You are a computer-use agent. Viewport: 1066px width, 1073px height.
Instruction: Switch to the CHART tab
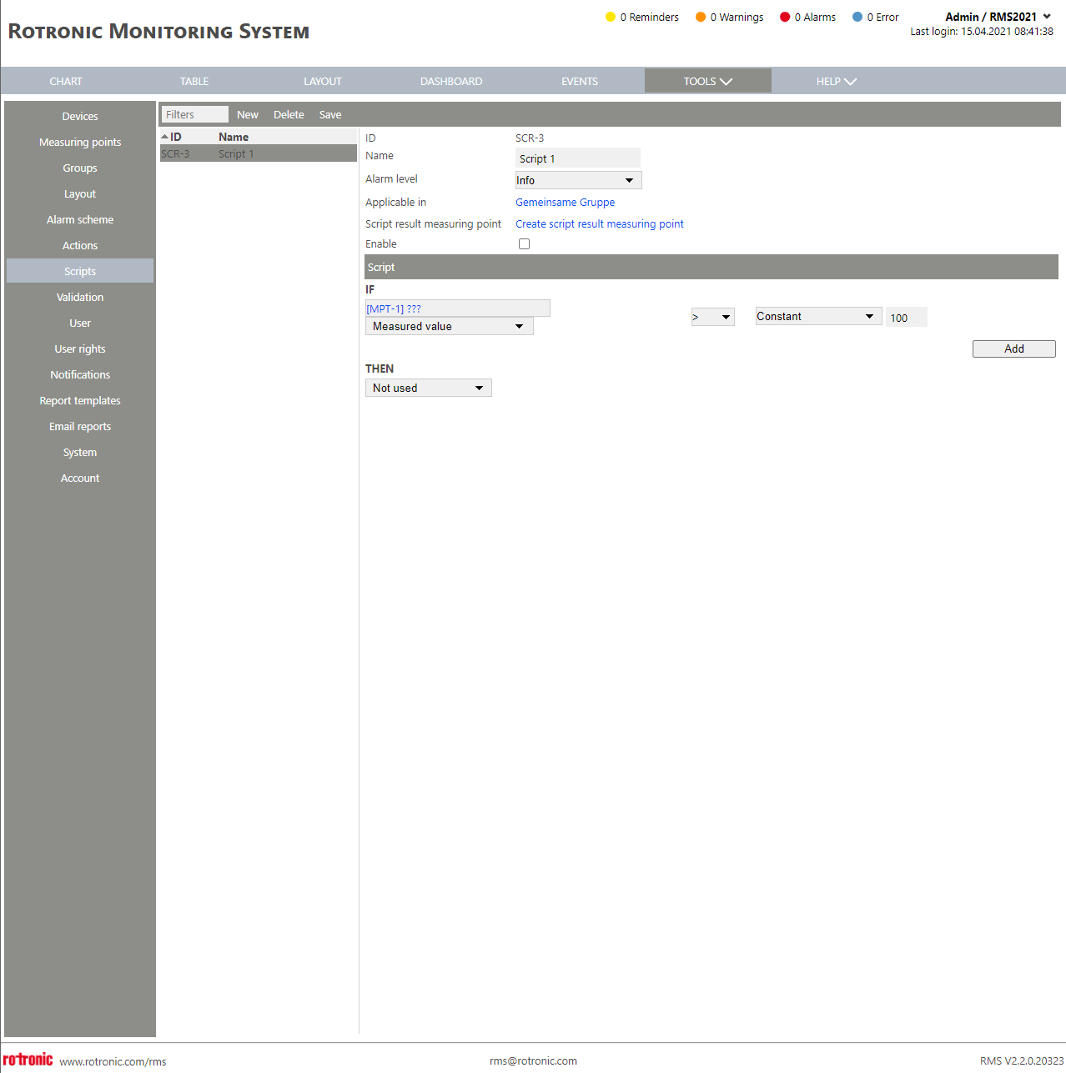(66, 81)
